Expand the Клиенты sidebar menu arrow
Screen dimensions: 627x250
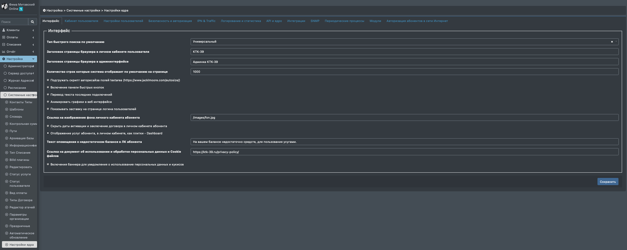(x=33, y=30)
